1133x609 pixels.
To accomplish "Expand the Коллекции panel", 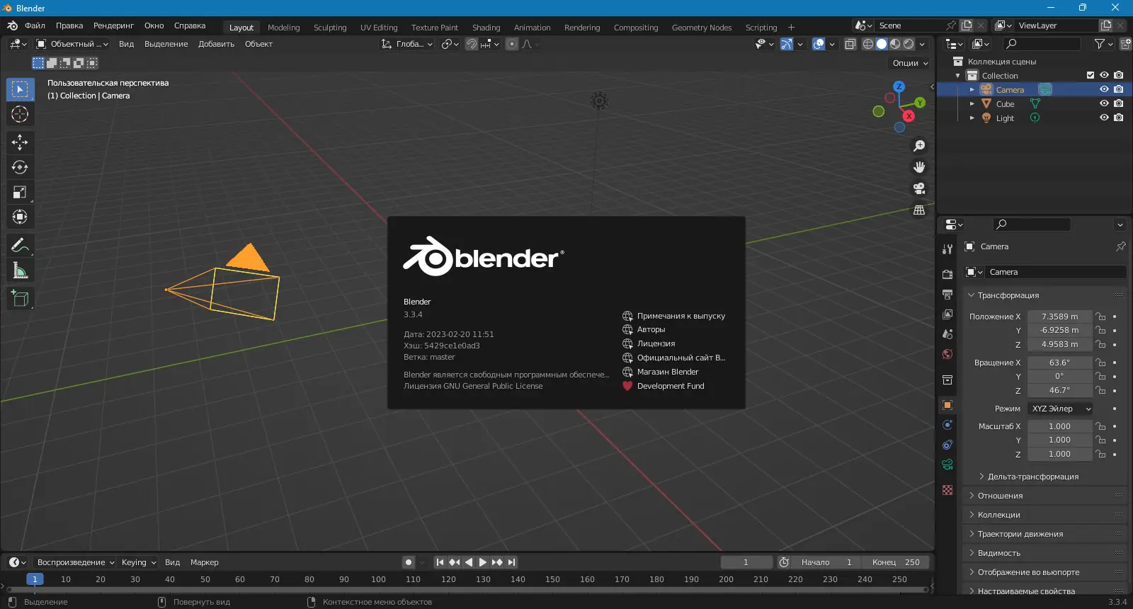I will pyautogui.click(x=998, y=515).
